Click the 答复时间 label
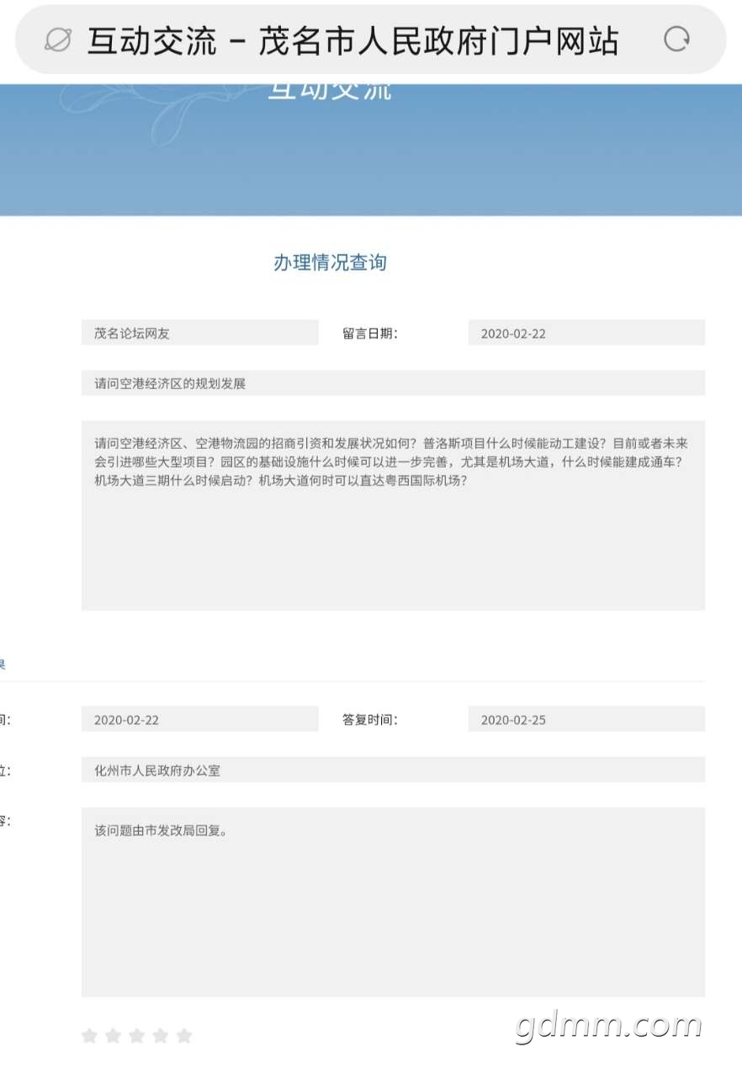 [369, 719]
